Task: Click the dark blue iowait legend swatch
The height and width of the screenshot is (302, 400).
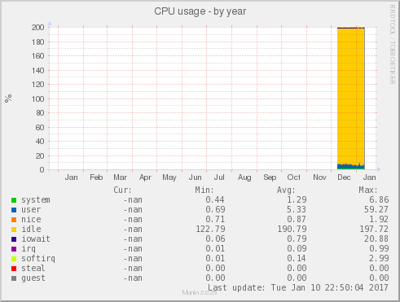Action: coord(14,239)
